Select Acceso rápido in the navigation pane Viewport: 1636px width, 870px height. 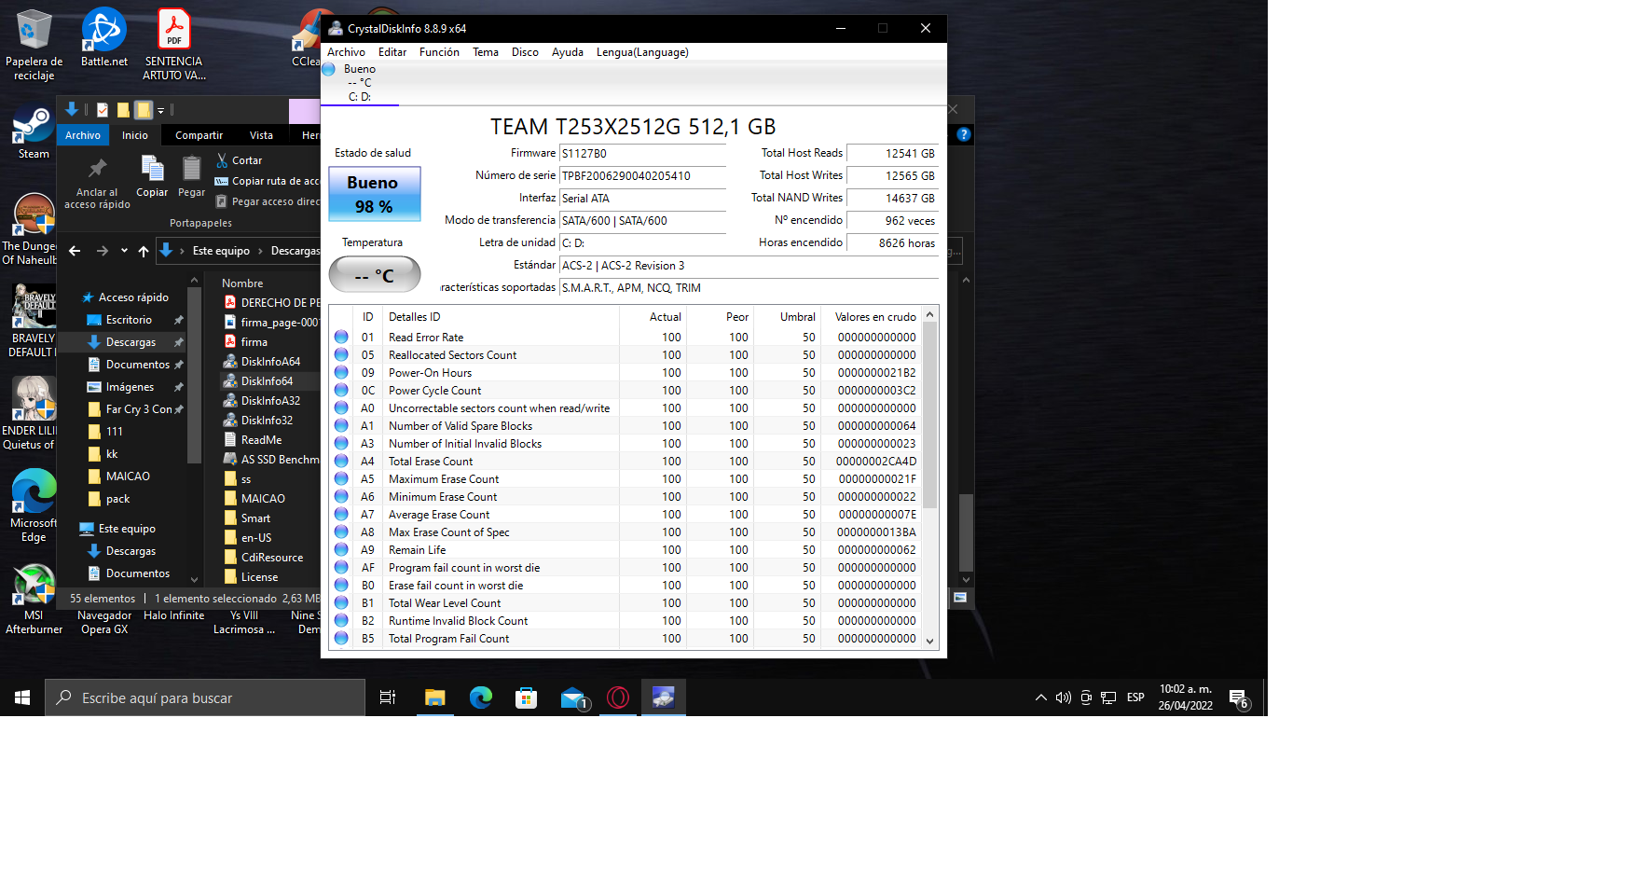[133, 297]
